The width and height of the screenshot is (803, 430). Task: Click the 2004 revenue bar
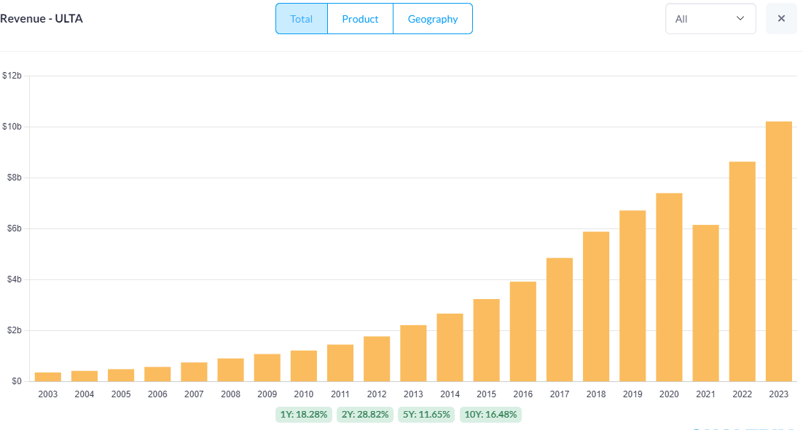coord(85,376)
